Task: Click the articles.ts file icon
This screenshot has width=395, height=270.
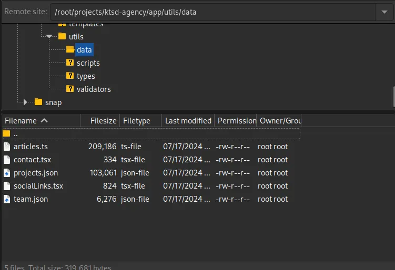Action: click(x=6, y=147)
